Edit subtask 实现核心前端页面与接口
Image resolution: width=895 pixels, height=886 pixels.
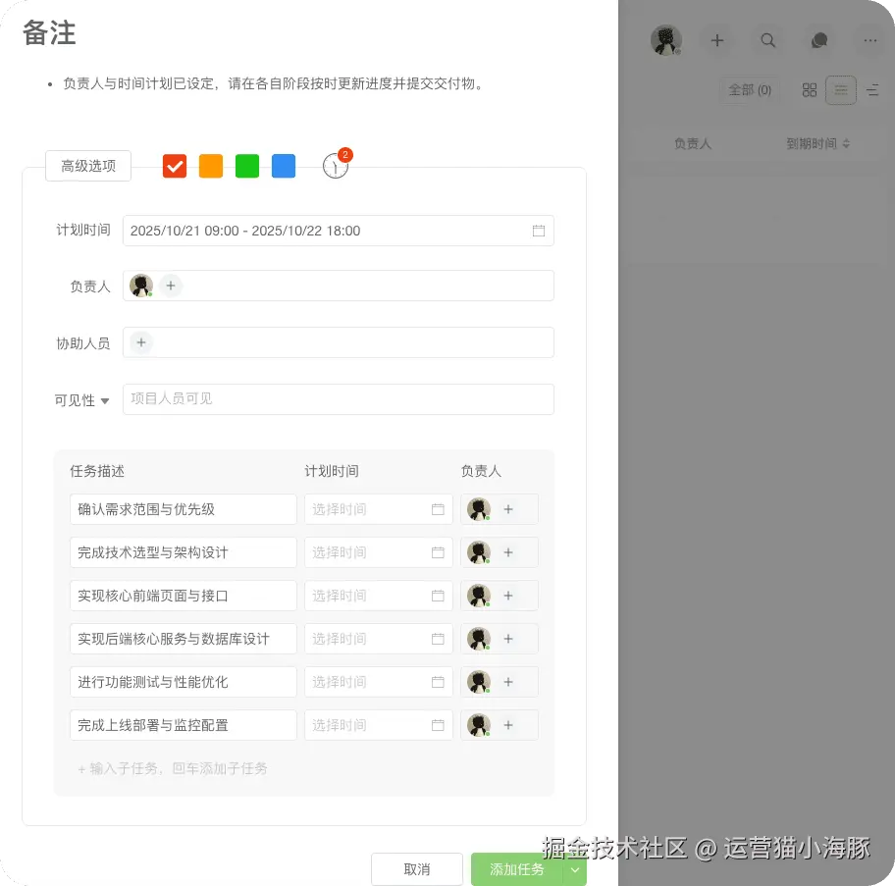(x=184, y=596)
